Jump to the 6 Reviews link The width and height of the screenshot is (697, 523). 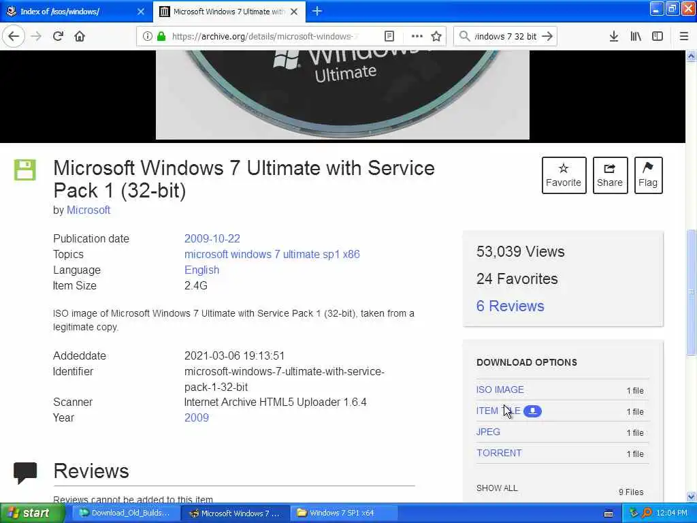tap(510, 306)
